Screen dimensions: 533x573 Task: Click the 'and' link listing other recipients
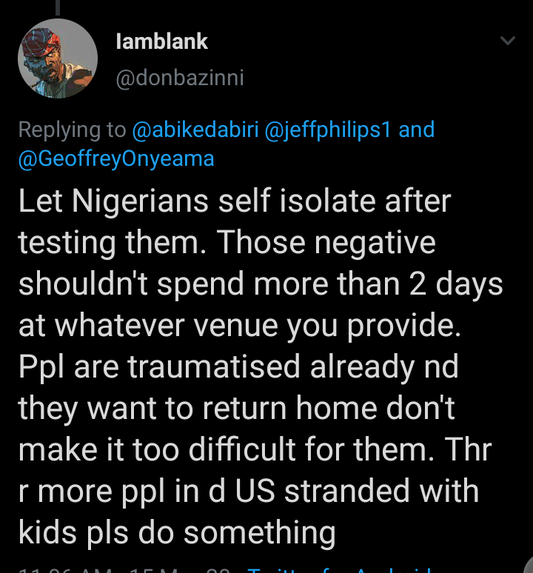[417, 130]
